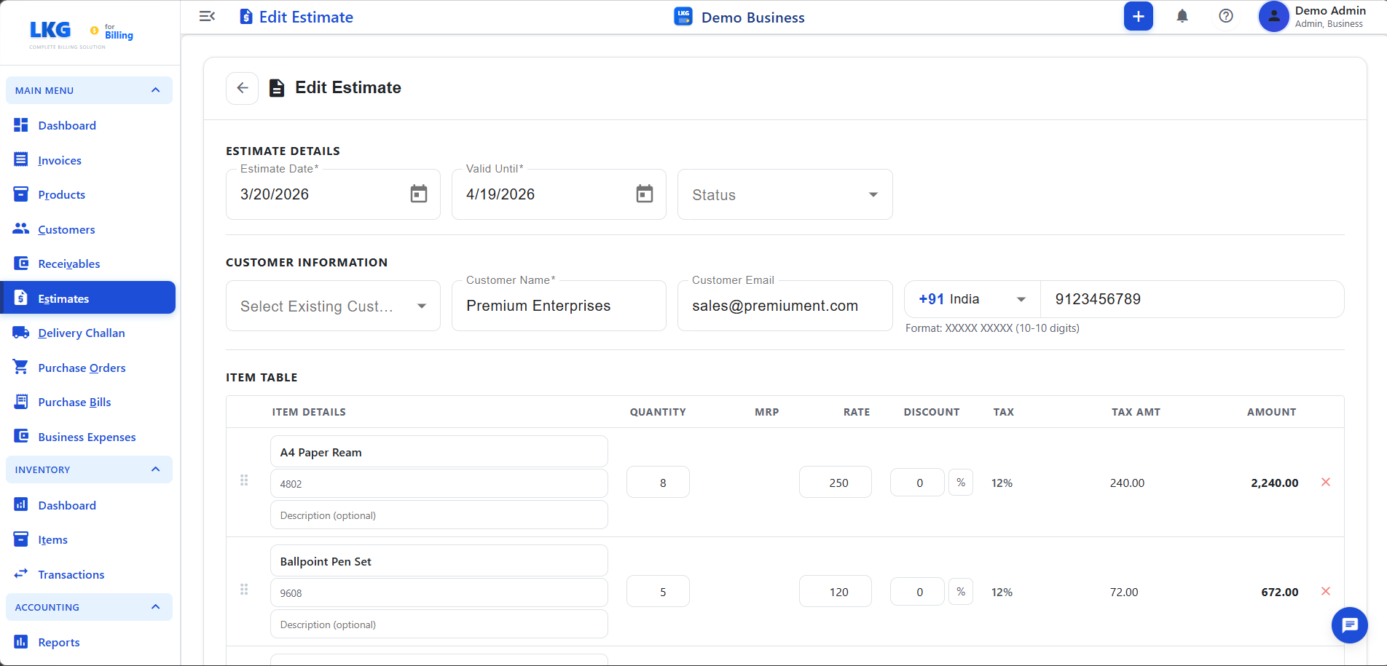
Task: Open Demo Admin profile avatar
Action: [x=1273, y=16]
